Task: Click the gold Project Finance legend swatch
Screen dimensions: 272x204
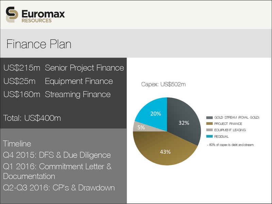Action: tap(209, 124)
